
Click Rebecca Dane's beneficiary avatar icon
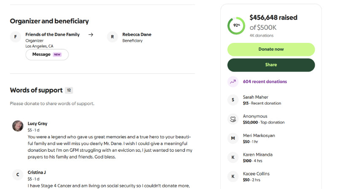pyautogui.click(x=112, y=37)
